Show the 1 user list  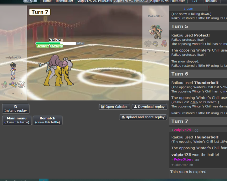[188, 8]
